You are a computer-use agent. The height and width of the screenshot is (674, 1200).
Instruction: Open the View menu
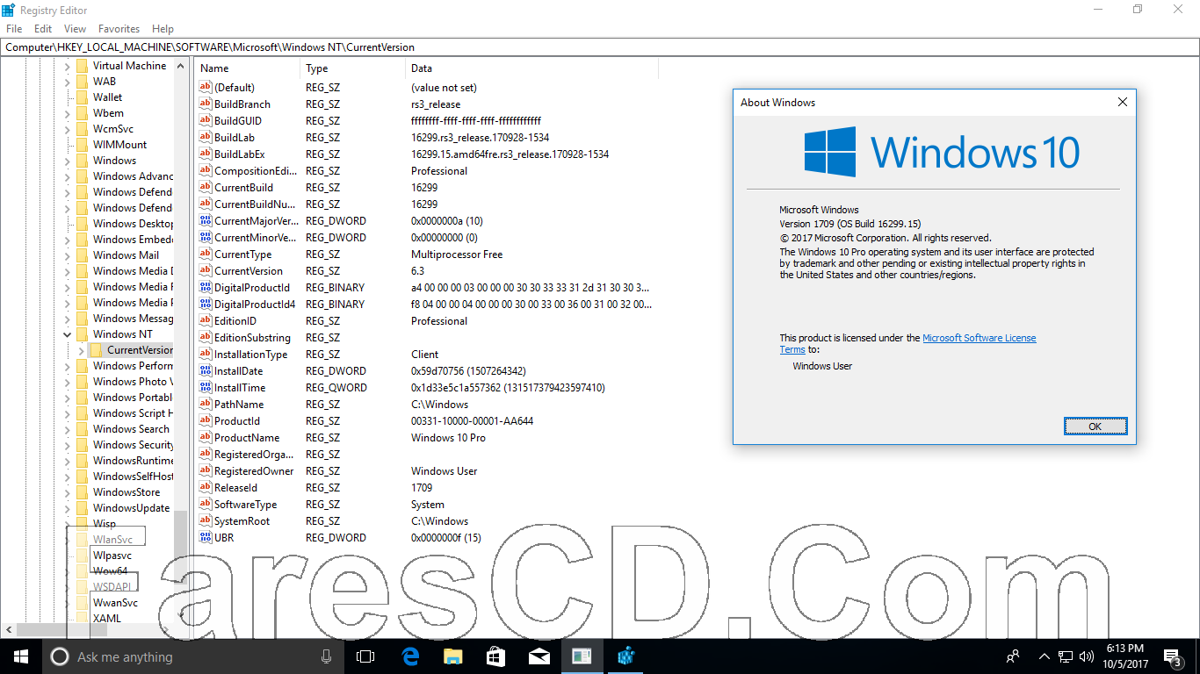(x=75, y=29)
